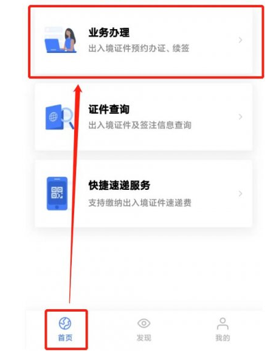This screenshot has width=273, height=353.
Task: Select the 快捷速递服务 title text
Action: (x=119, y=186)
